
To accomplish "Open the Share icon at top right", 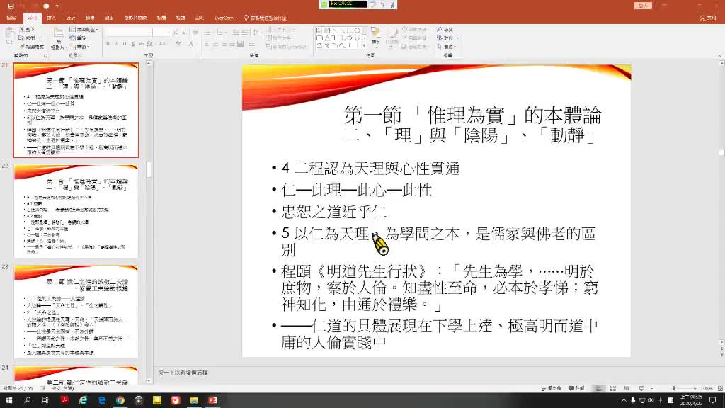I will [x=707, y=18].
